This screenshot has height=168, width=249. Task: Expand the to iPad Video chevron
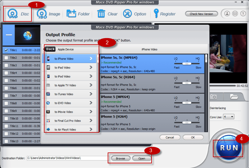91,67
